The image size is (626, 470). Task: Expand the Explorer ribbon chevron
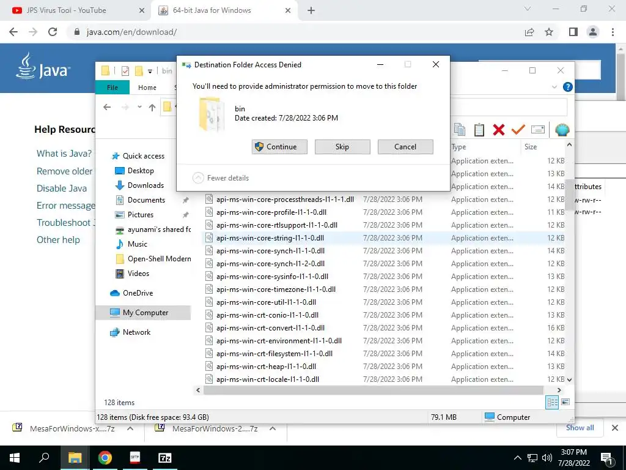554,87
